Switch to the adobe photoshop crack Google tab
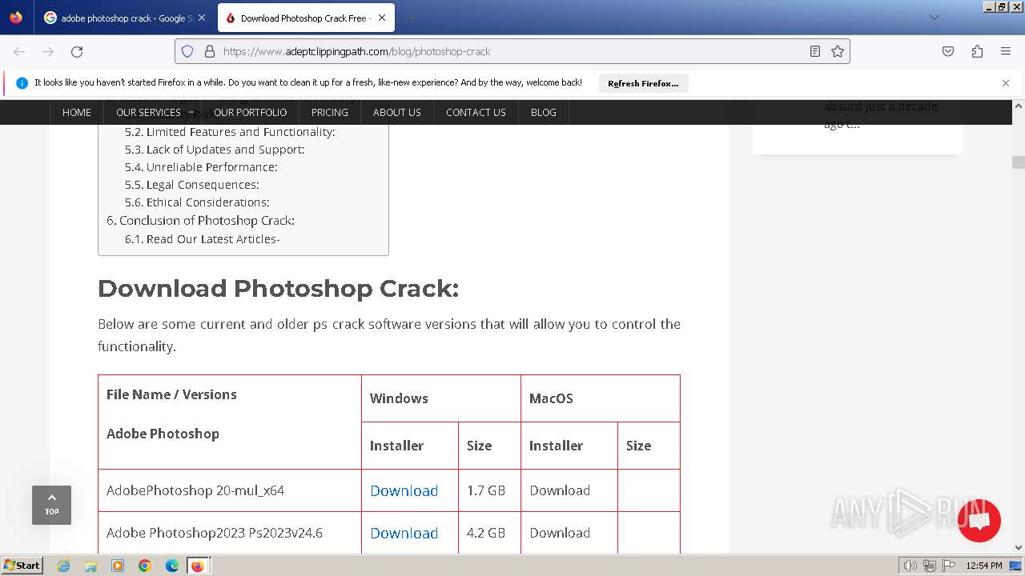This screenshot has height=576, width=1025. (x=124, y=18)
